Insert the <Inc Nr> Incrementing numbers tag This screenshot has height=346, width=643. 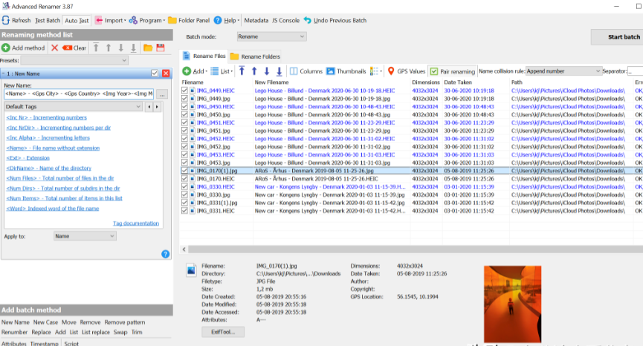click(46, 117)
